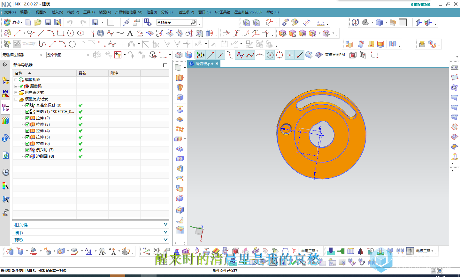Expand the 预览 panel section
This screenshot has width=460, height=277.
(91, 240)
